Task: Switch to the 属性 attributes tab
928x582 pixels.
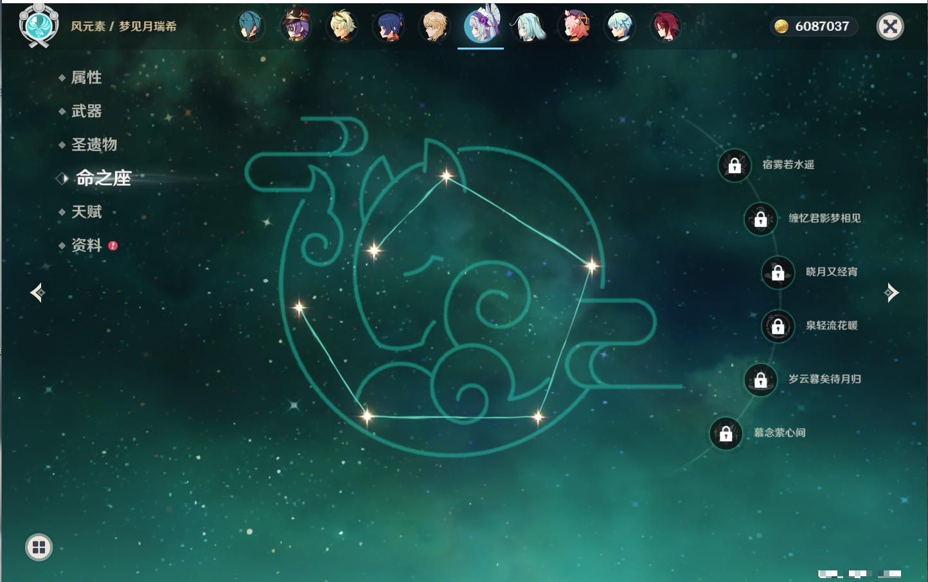Action: (x=86, y=78)
